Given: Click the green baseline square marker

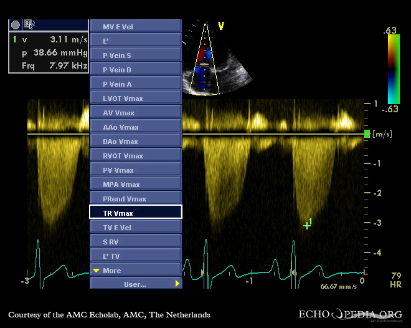Looking at the screenshot, I should [x=367, y=134].
